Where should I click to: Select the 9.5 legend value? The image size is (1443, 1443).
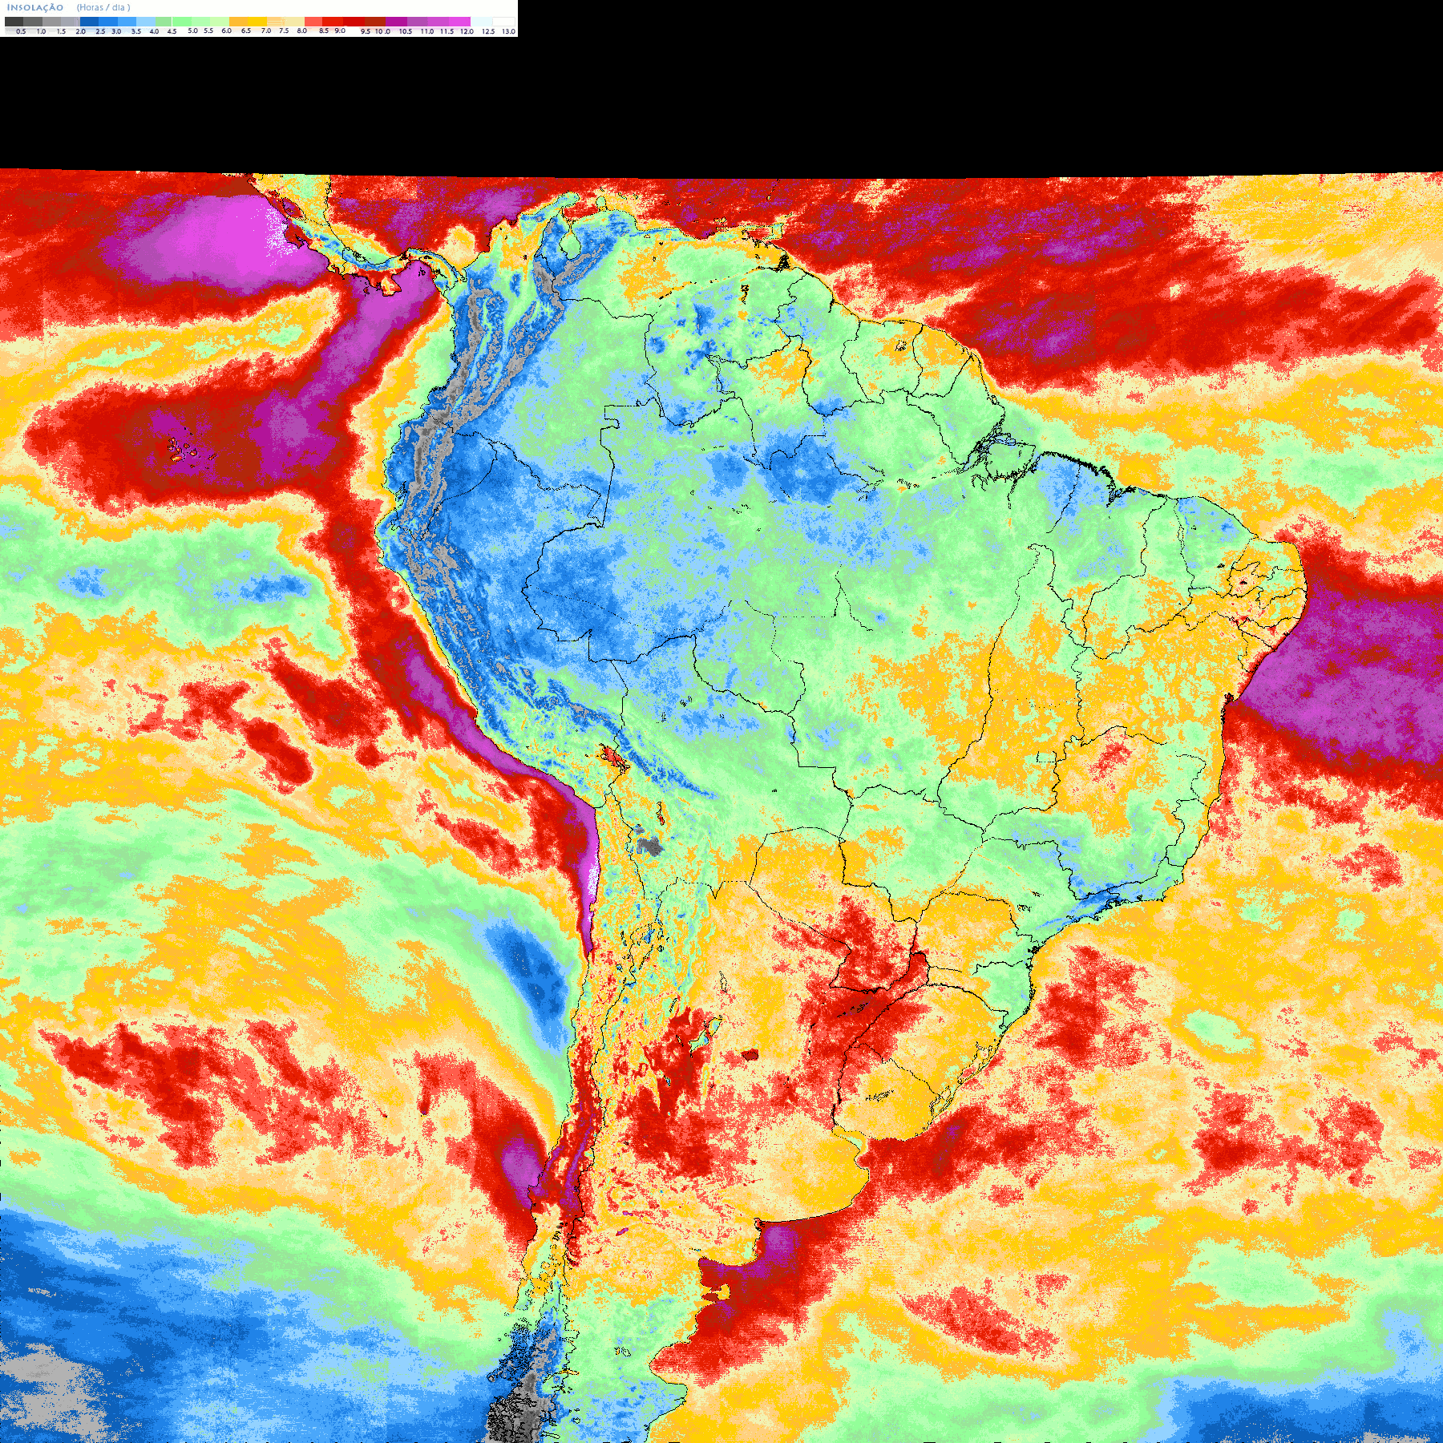click(366, 31)
